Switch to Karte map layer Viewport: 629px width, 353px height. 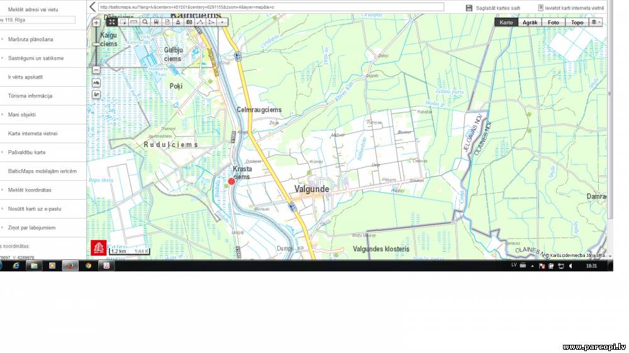[506, 23]
